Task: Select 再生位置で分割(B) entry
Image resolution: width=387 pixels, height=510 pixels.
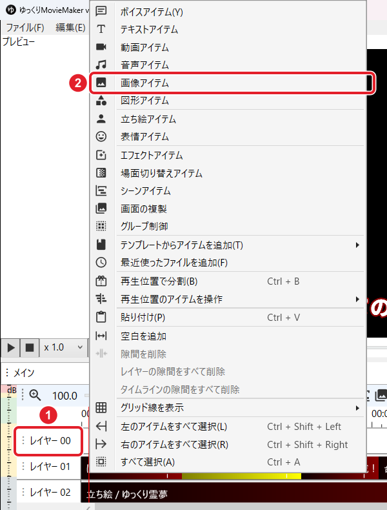Action: click(228, 281)
